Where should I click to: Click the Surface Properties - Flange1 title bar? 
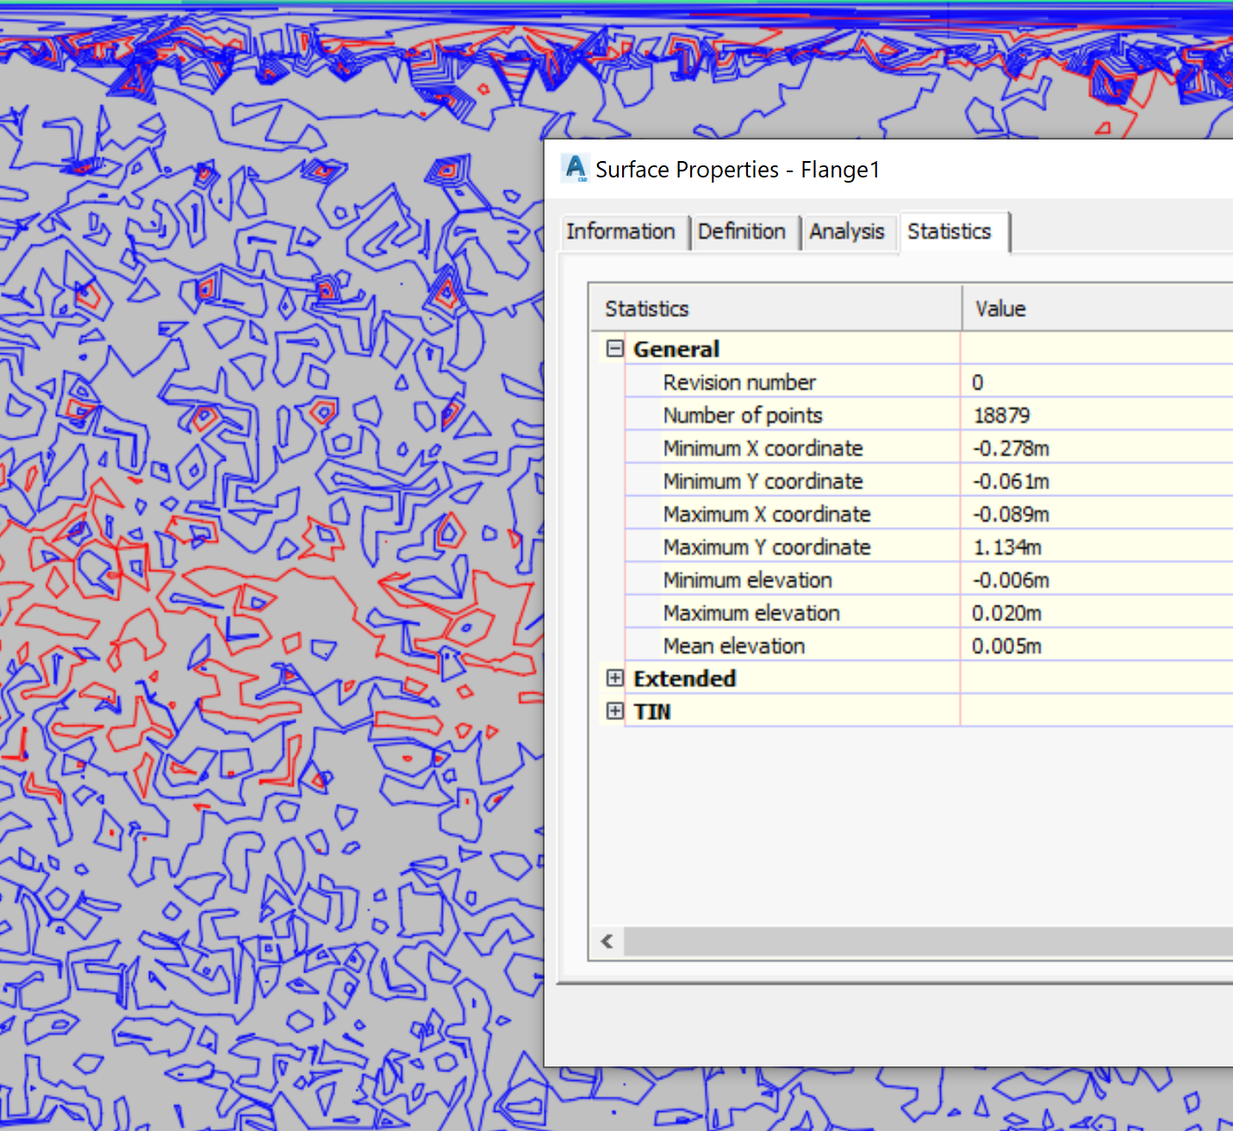[889, 169]
